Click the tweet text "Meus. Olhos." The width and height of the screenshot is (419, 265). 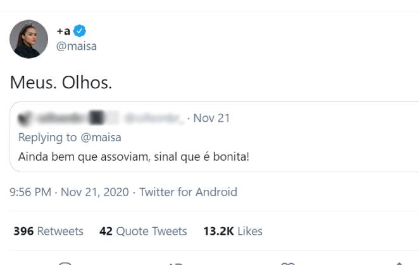pyautogui.click(x=61, y=83)
